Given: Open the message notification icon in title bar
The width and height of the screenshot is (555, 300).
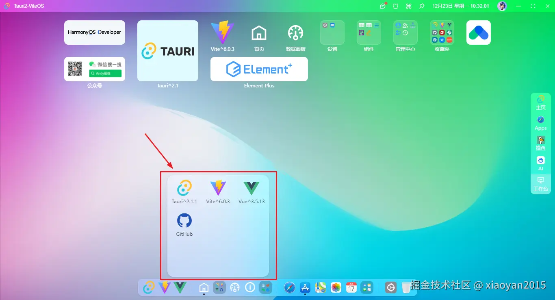Looking at the screenshot, I should click(x=383, y=6).
